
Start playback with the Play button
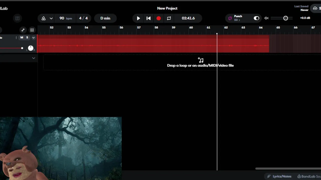coord(138,18)
